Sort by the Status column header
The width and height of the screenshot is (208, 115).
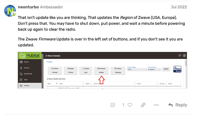tap(88, 84)
